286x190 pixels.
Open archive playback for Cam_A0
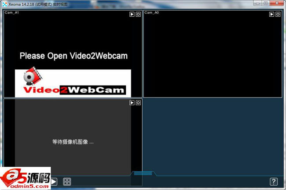[x=271, y=14]
